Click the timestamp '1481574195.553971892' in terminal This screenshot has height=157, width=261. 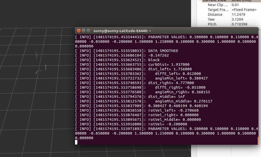tap(119, 129)
